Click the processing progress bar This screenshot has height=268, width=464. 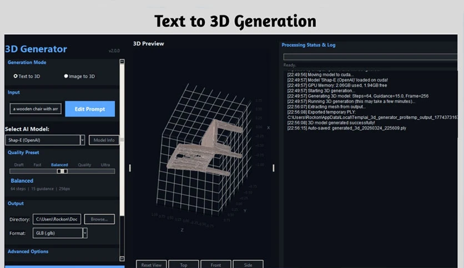(x=370, y=57)
